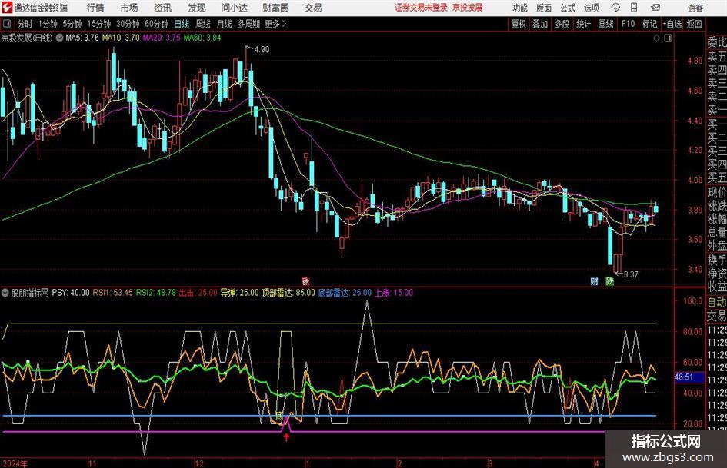Open the 财富圈 menu

coord(275,8)
